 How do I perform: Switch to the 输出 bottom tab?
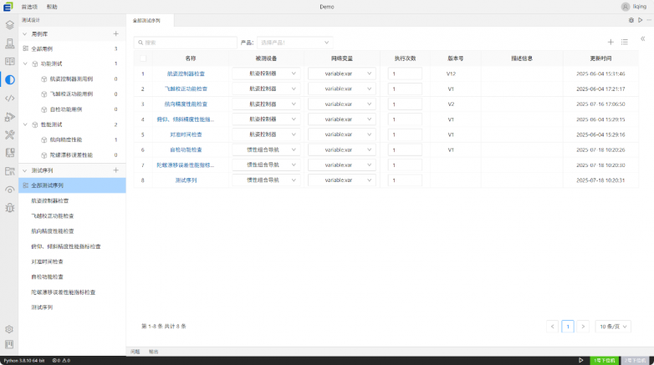click(154, 352)
